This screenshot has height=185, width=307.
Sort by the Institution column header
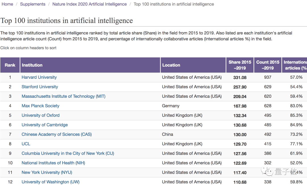click(32, 65)
